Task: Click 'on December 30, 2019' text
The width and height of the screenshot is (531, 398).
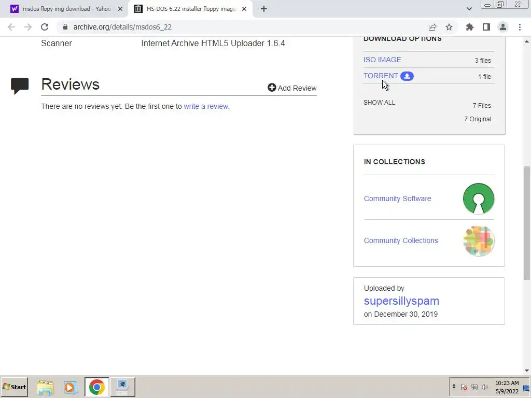Action: pyautogui.click(x=401, y=314)
